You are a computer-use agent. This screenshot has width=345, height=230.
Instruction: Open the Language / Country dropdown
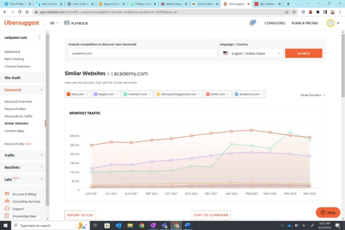[x=251, y=53]
